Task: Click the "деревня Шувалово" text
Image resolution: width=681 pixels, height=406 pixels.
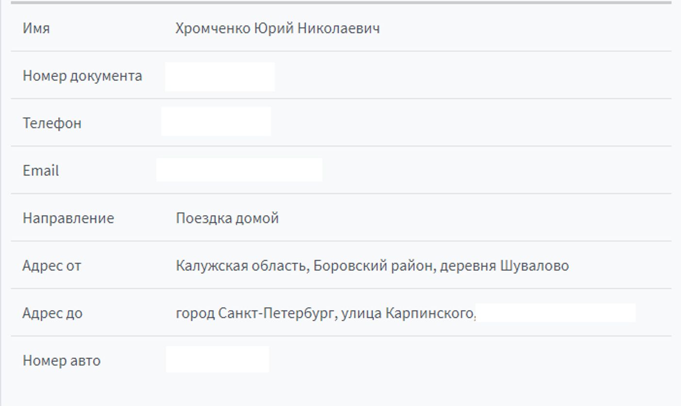Action: click(504, 265)
